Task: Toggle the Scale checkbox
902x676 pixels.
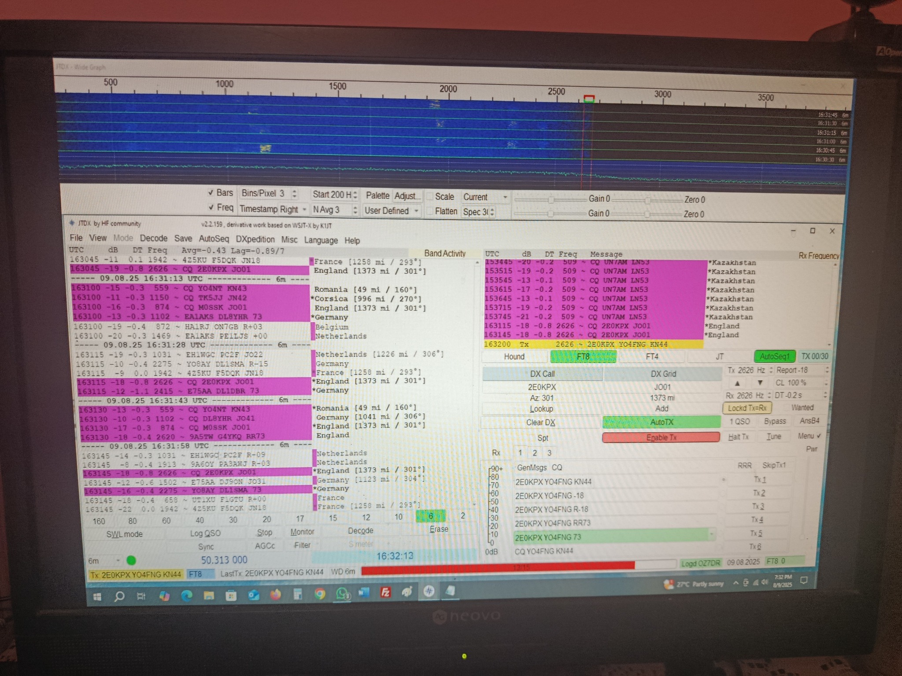Action: point(430,197)
